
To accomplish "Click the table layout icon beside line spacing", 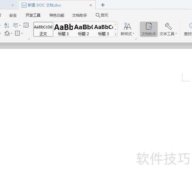I will [26, 25].
